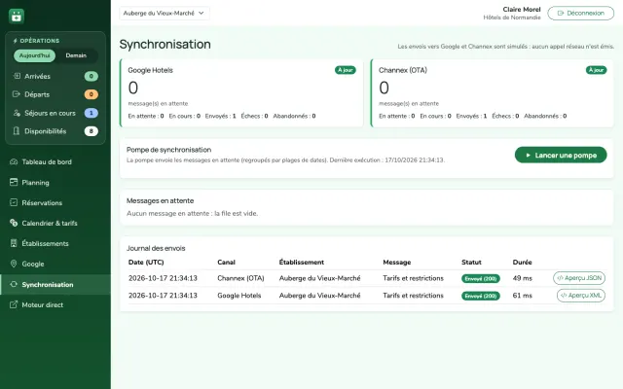Open Séjours en cours list
This screenshot has height=389, width=623.
(55, 113)
